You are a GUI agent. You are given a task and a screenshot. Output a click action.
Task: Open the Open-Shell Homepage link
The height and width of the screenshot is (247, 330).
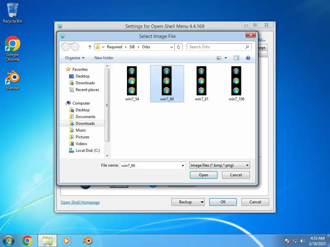tap(80, 202)
